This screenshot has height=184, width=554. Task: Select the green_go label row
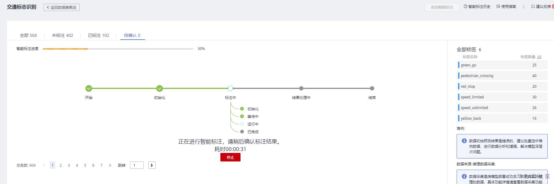click(x=502, y=65)
